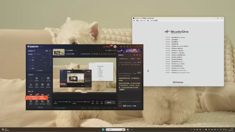The image size is (235, 132).
Task: Click the taskbar search box
Action: [x=115, y=130]
